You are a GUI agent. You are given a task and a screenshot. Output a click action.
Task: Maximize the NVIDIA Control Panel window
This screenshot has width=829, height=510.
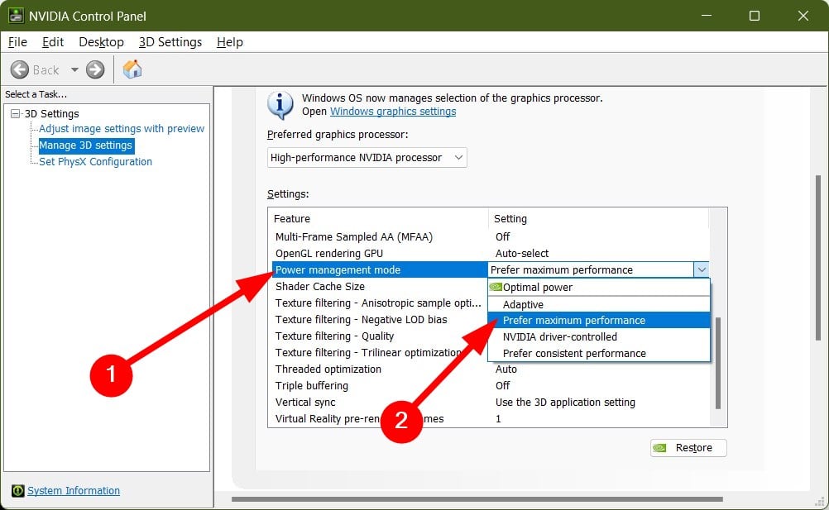pyautogui.click(x=755, y=16)
